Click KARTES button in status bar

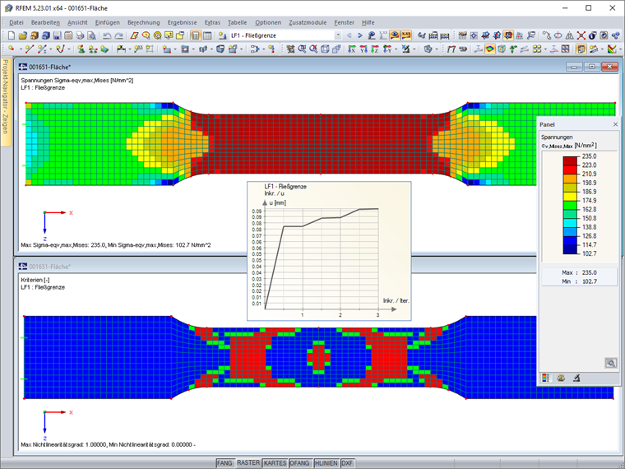(275, 463)
